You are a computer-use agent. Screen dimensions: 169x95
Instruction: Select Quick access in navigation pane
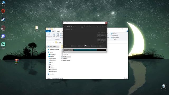pyautogui.click(x=53, y=47)
